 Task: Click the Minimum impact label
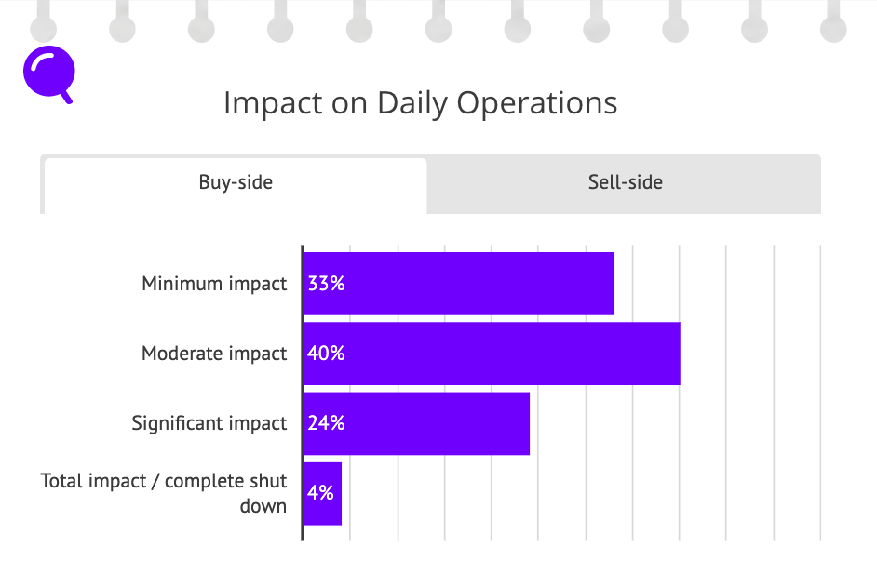pyautogui.click(x=214, y=284)
